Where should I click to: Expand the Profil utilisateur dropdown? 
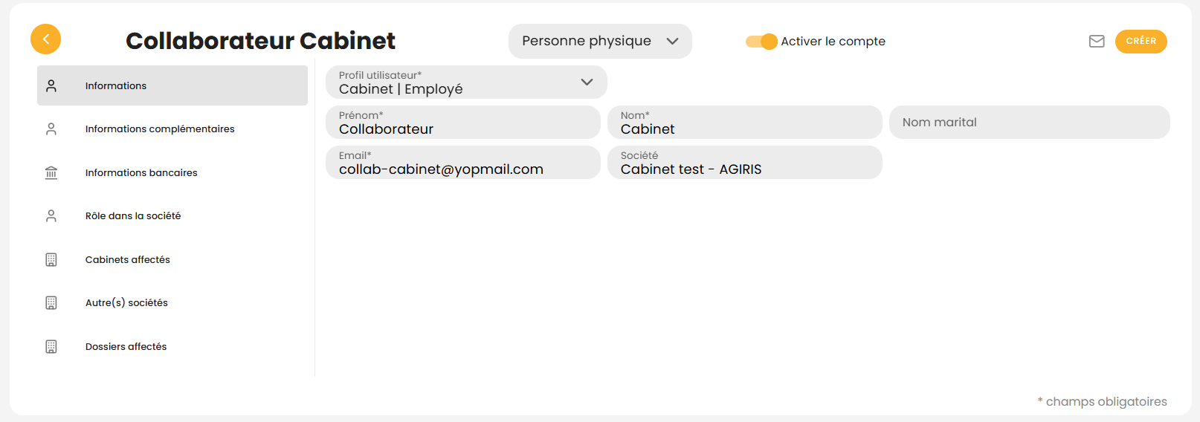(x=461, y=82)
